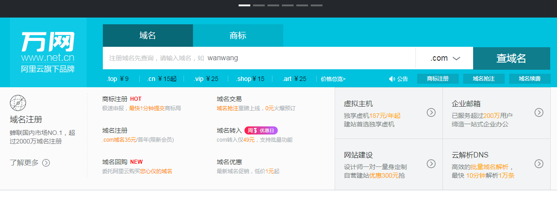Open the 域名转入 link
The width and height of the screenshot is (557, 215).
click(229, 130)
